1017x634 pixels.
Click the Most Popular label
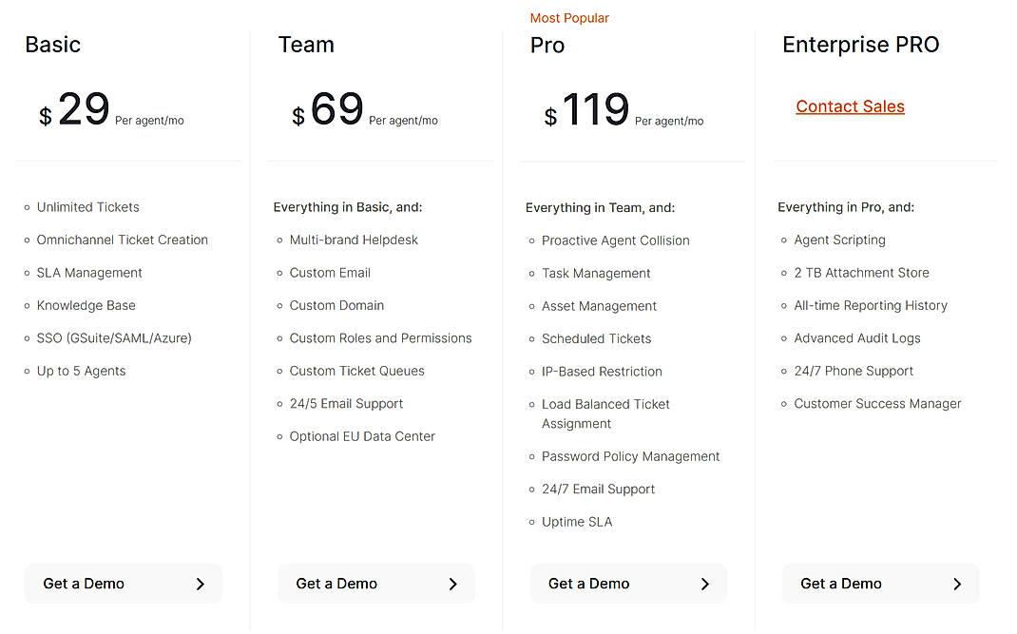(569, 18)
